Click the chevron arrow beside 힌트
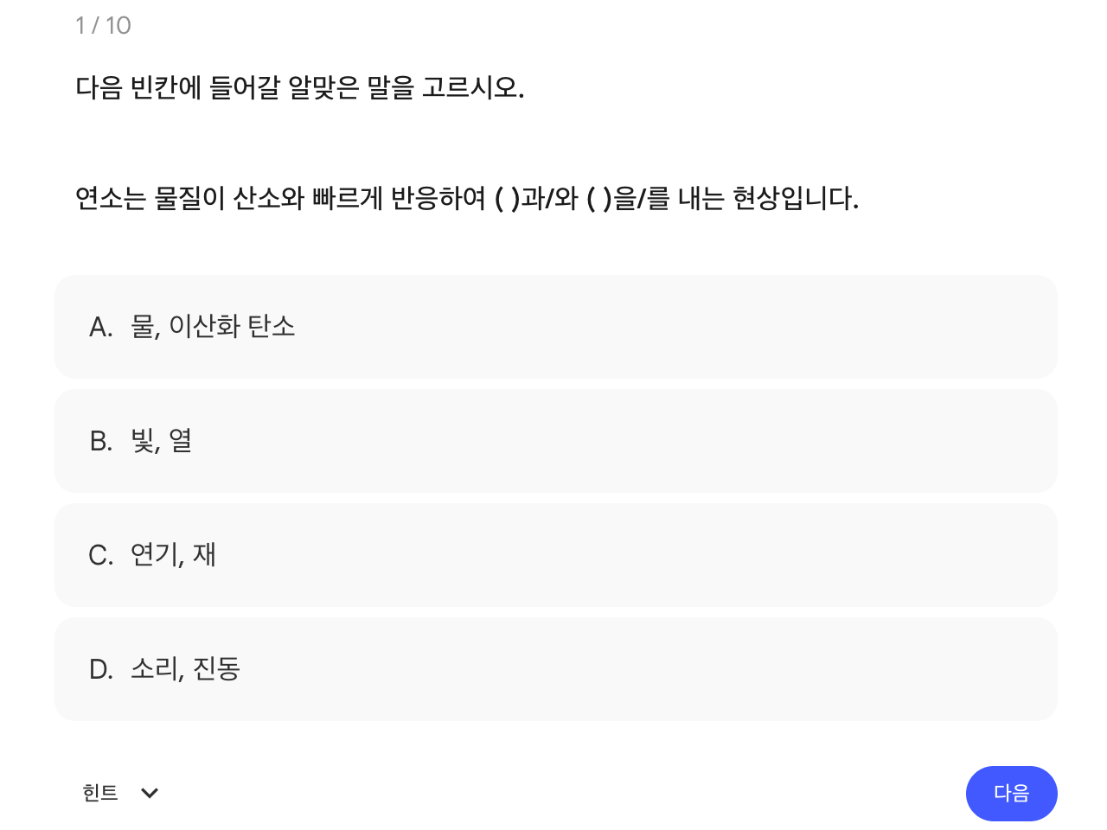 click(150, 793)
